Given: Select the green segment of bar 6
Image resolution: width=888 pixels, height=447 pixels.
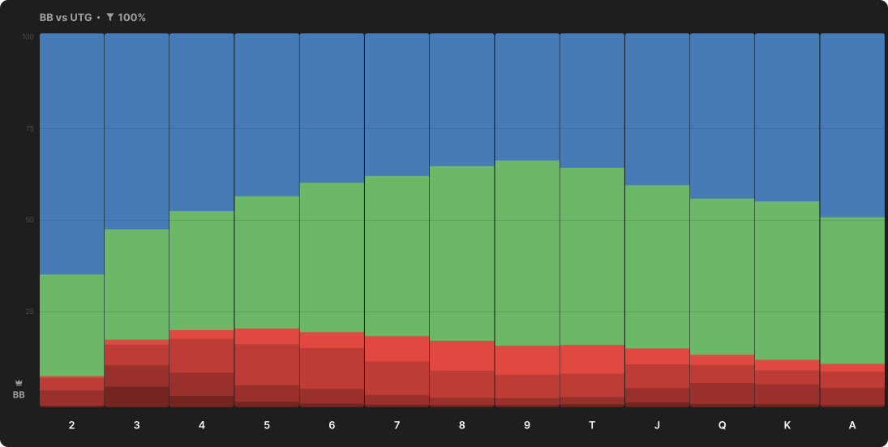Looking at the screenshot, I should point(332,257).
